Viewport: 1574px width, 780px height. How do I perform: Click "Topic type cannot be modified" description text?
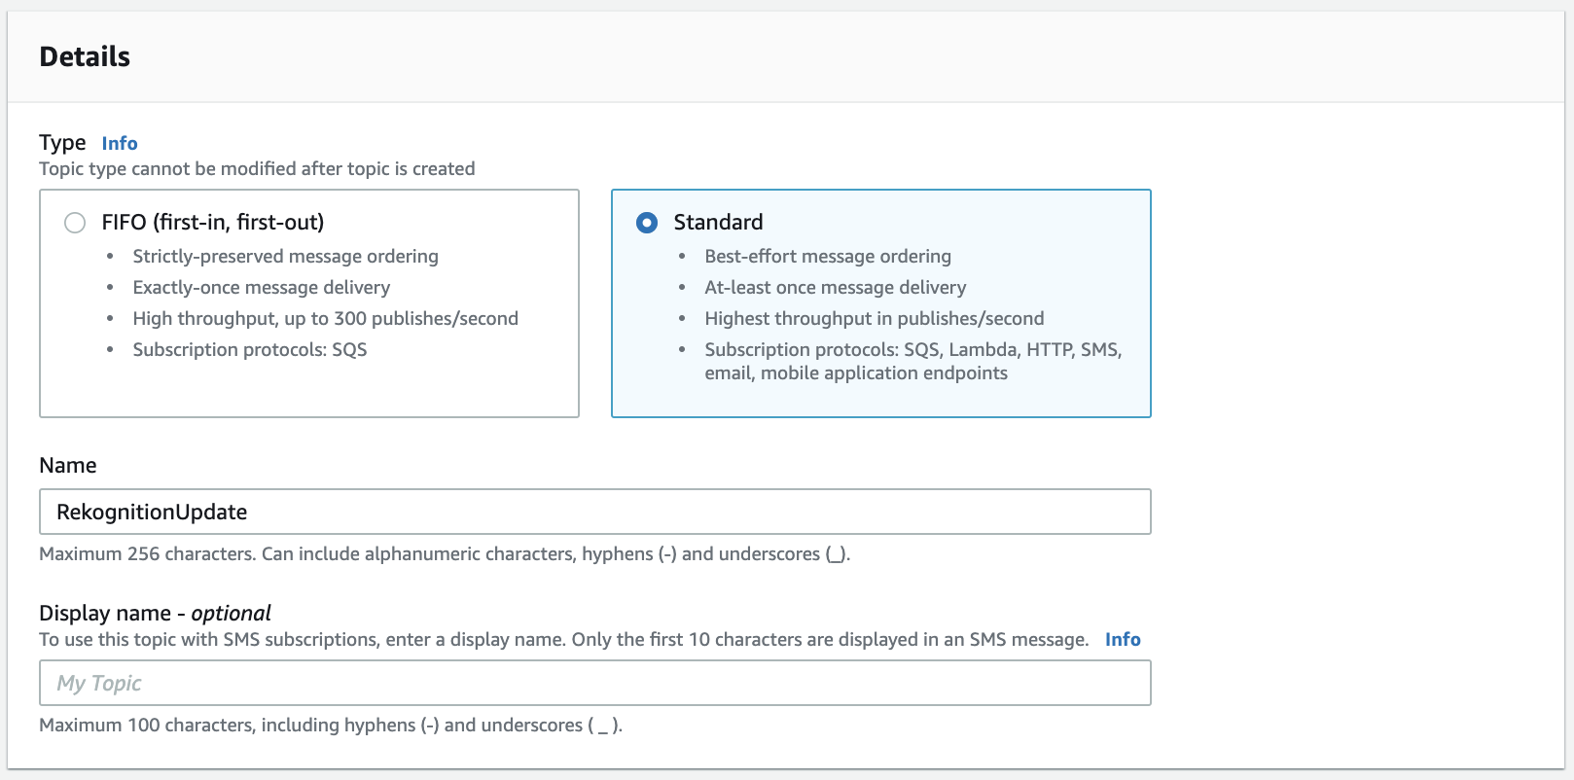click(x=257, y=168)
